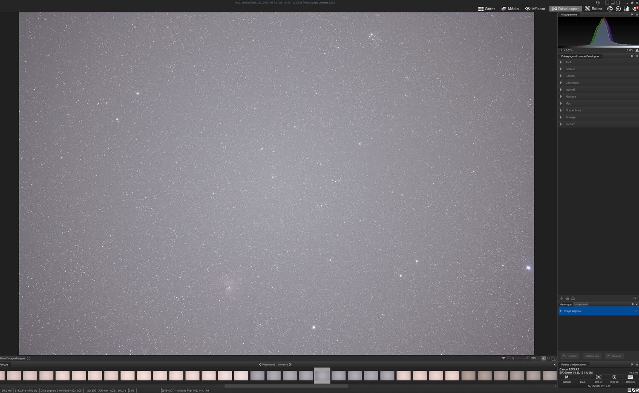Switch to Média mode

point(510,9)
